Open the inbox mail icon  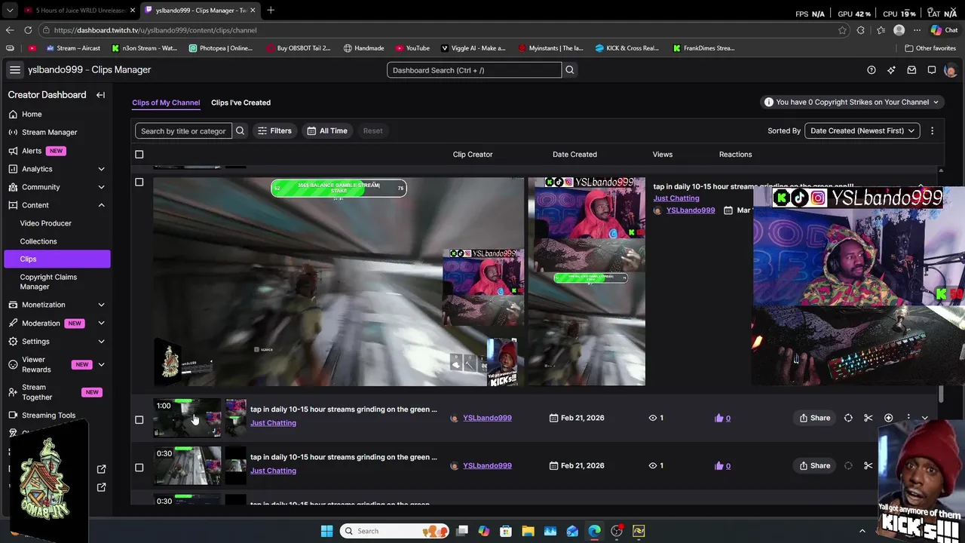(911, 70)
